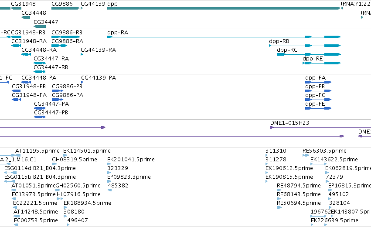The image size is (371, 227).
Task: Select the tRNA:Y1:22 gene label
Action: pos(356,4)
